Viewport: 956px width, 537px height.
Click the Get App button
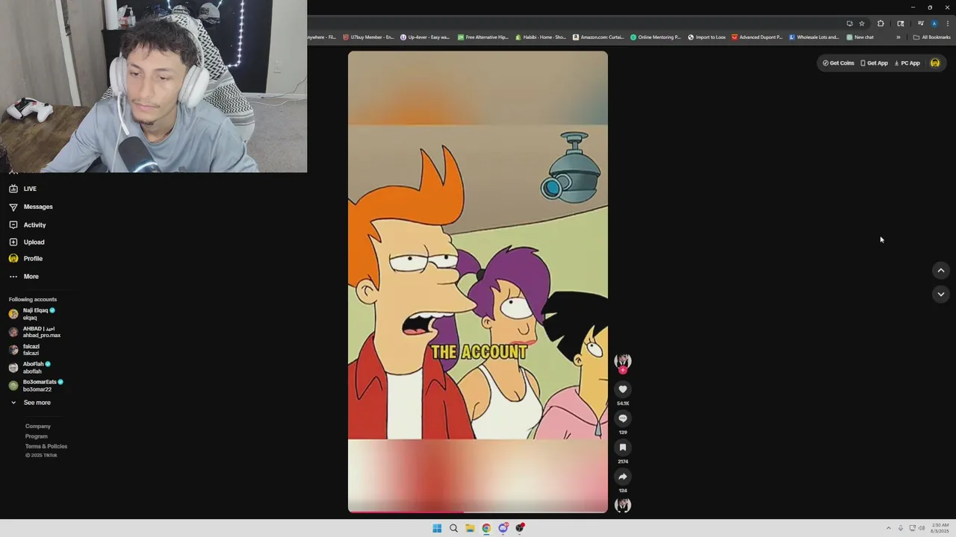[874, 63]
